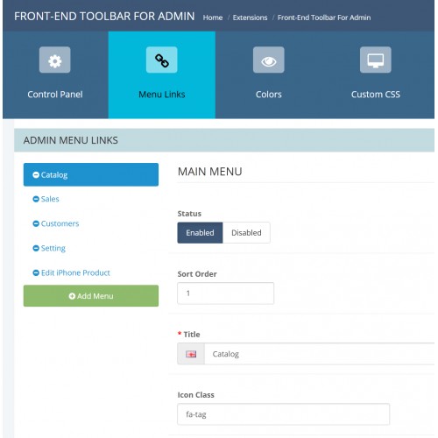438x438 pixels.
Task: Click the Menu Links chain icon
Action: (162, 60)
